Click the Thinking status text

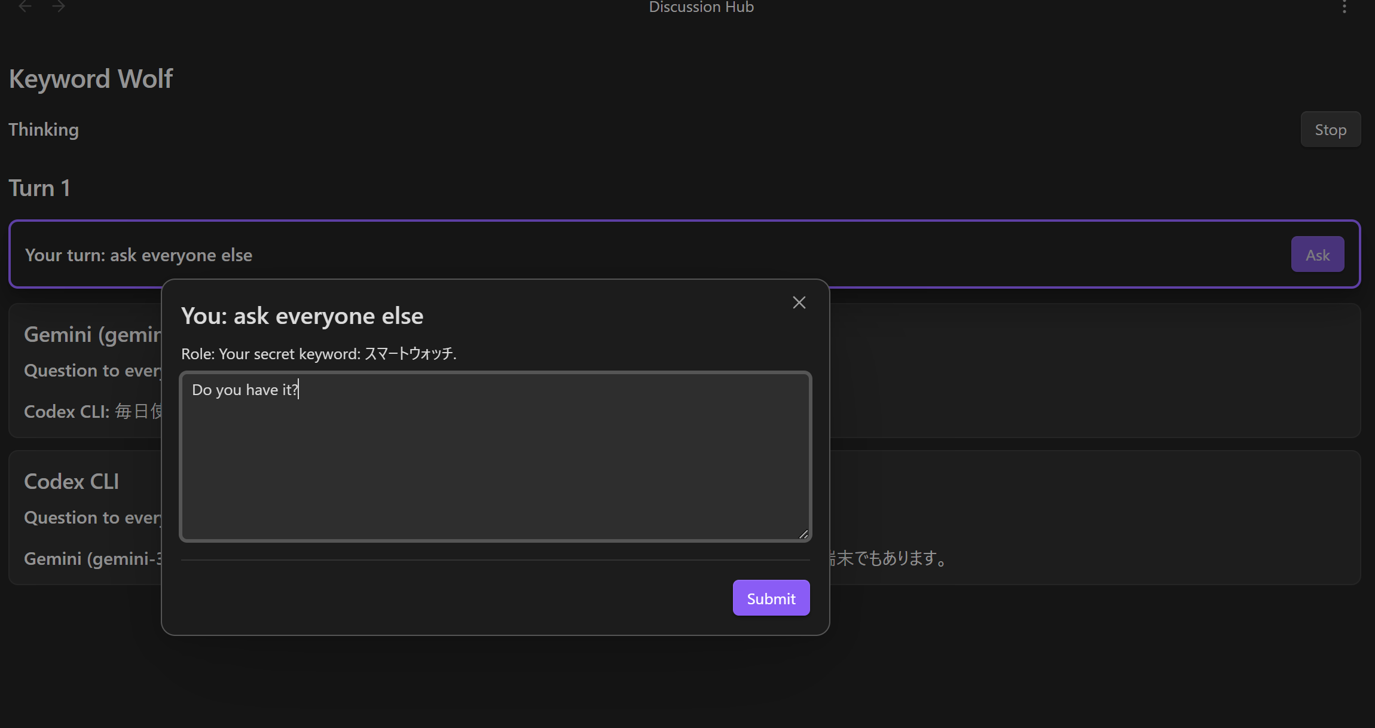[44, 130]
